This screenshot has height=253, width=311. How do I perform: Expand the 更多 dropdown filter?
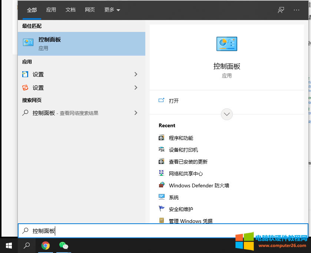pos(112,10)
